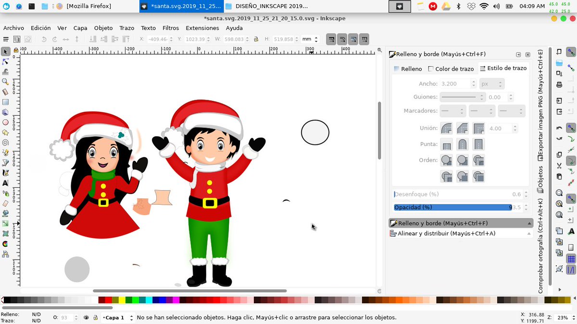Open Objetos side tab
The image size is (577, 324).
540,179
